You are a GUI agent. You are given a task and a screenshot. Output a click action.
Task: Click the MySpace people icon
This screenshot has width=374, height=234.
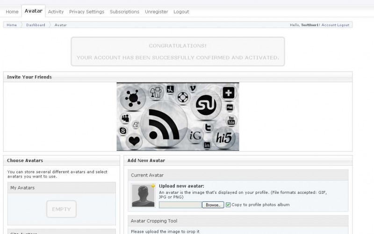coord(125,118)
